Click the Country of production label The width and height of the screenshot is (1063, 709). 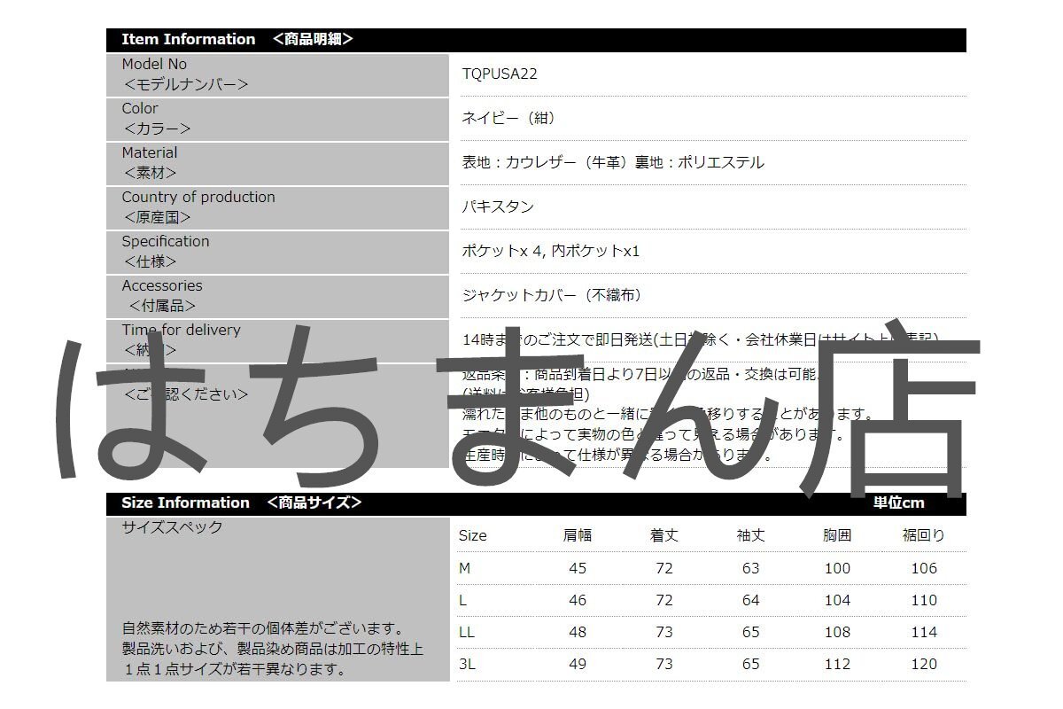(198, 197)
